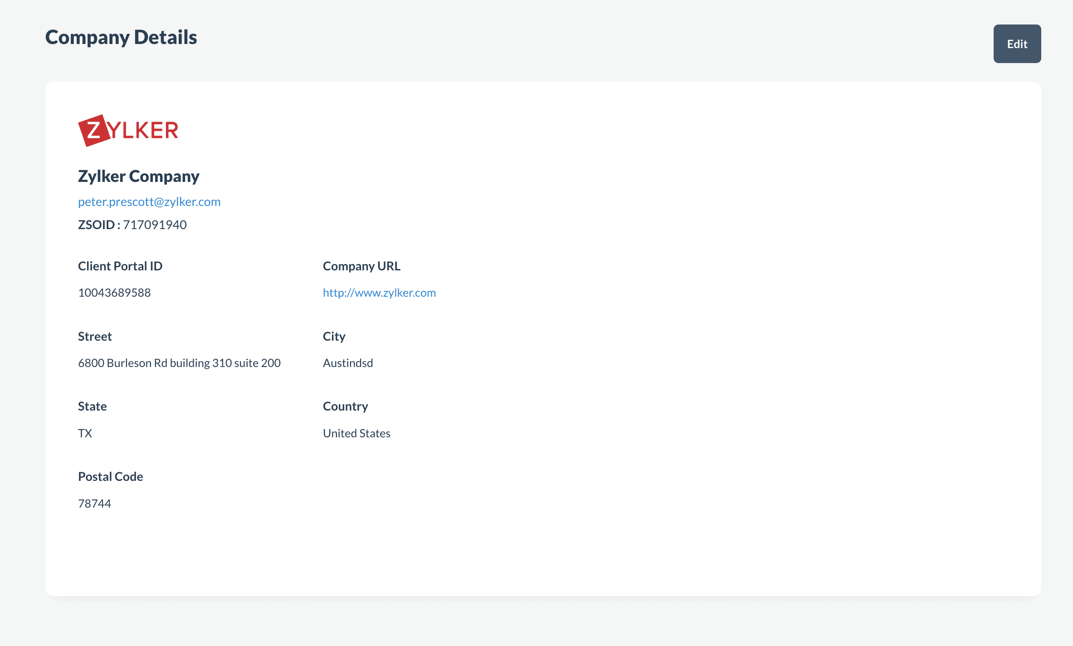The width and height of the screenshot is (1073, 646).
Task: Click the 6800 Burleson Rd street address
Action: pyautogui.click(x=179, y=363)
